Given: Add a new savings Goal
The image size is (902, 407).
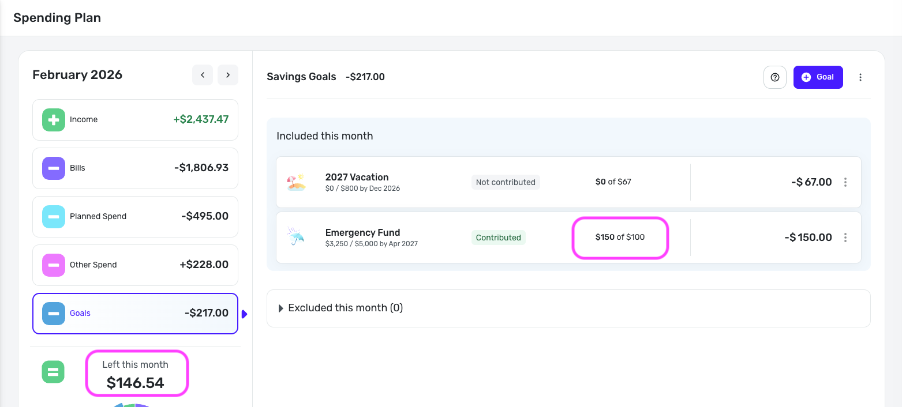Looking at the screenshot, I should 818,77.
